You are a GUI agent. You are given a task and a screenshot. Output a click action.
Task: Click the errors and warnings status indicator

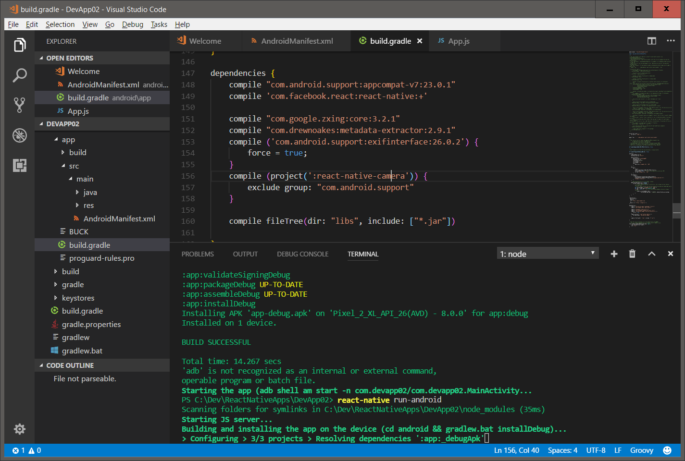27,450
